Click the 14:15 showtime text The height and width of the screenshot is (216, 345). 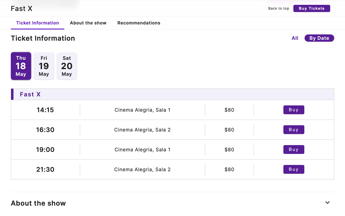coord(45,110)
